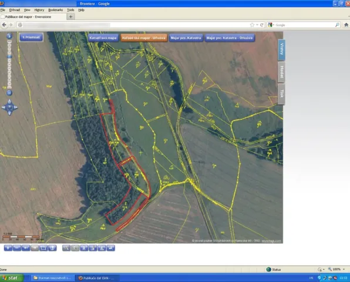Open the address bar history dropdown arrow
Viewport: 350px width, 282px height.
coord(257,25)
